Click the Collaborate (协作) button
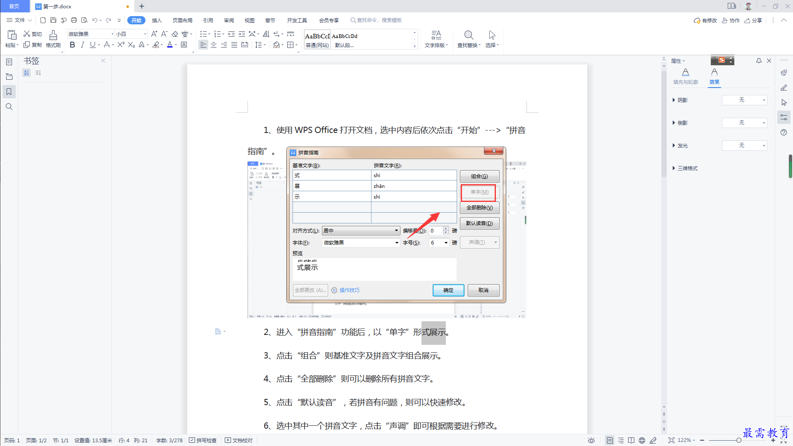Screen dimensions: 793x446 (731, 20)
